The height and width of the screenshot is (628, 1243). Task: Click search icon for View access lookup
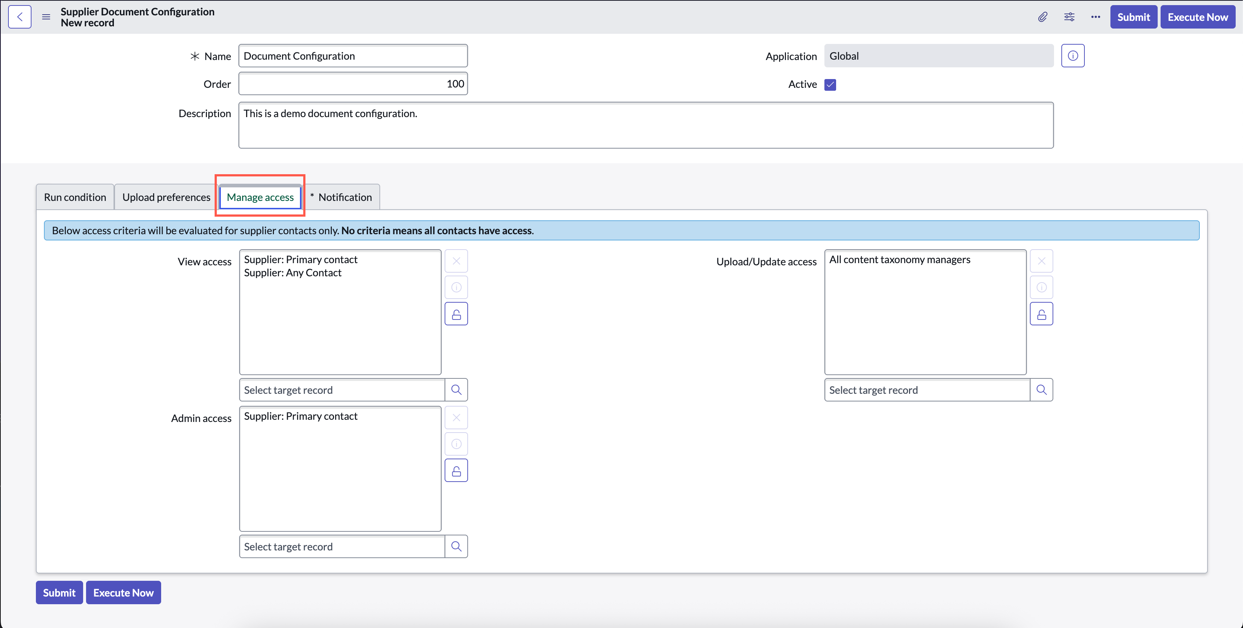tap(456, 390)
